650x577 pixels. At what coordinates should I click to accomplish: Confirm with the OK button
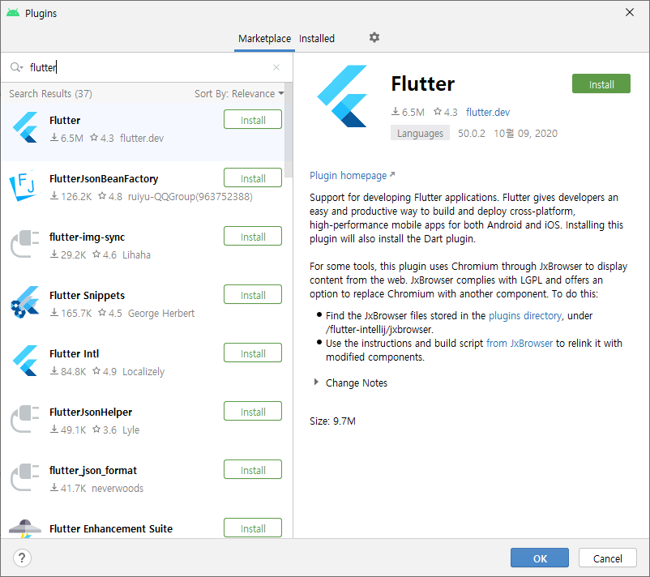pos(539,558)
